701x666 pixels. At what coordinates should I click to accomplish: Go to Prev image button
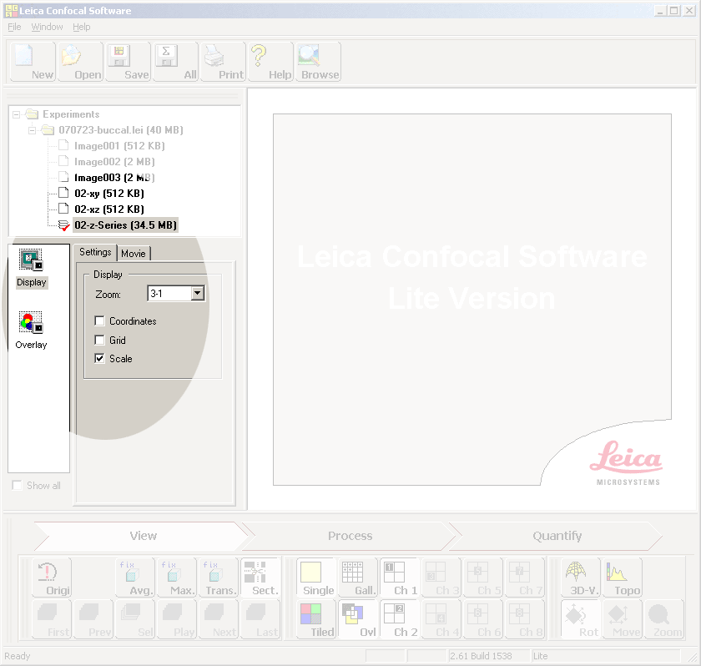(93, 619)
